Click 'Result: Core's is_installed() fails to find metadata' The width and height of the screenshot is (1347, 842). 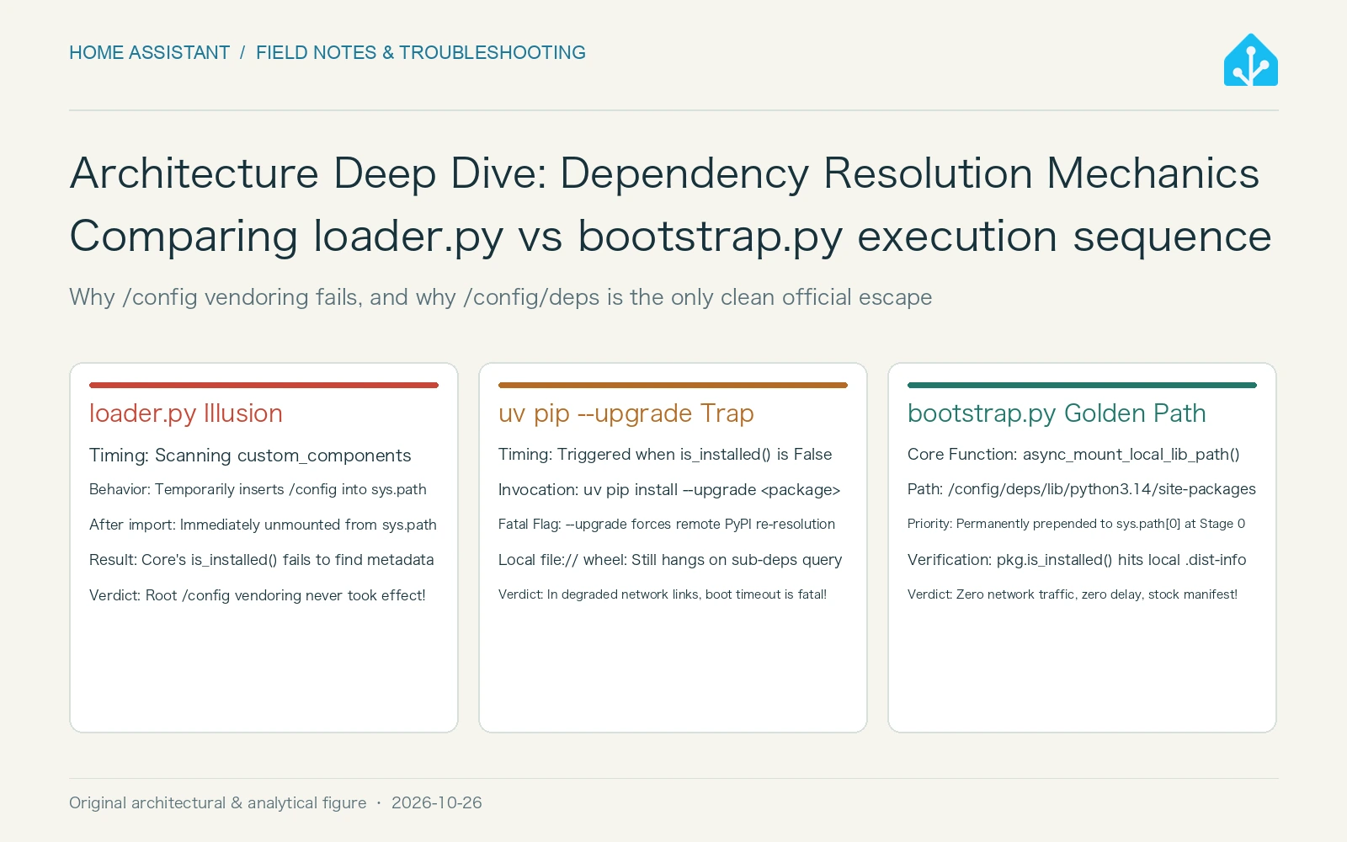262,560
